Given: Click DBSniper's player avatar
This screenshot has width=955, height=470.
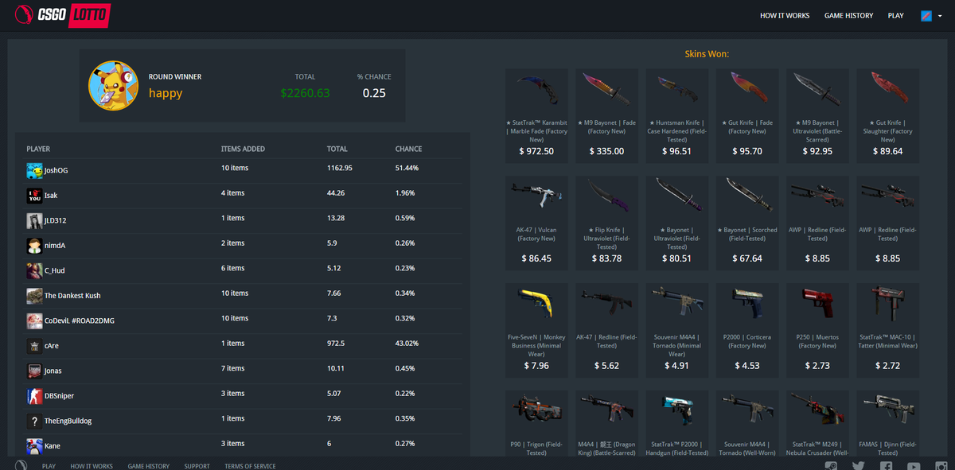Looking at the screenshot, I should [x=34, y=396].
